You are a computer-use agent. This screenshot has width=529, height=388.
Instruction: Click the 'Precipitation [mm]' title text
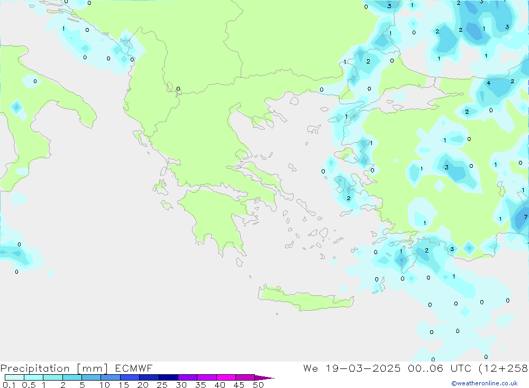click(54, 368)
